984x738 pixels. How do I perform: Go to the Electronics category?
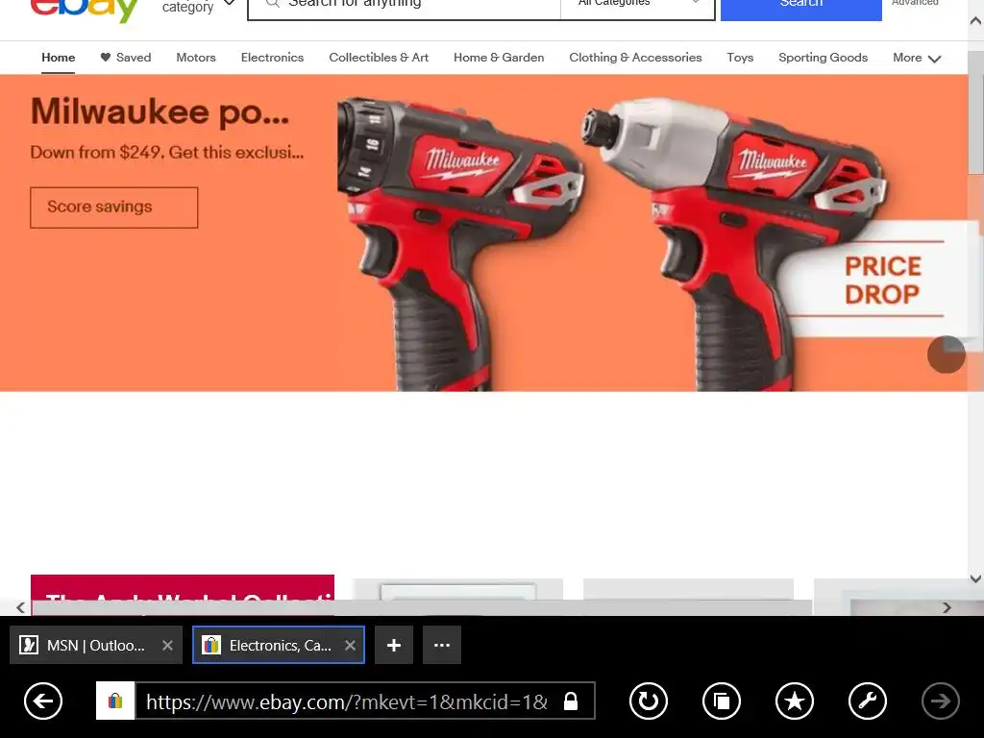[272, 57]
